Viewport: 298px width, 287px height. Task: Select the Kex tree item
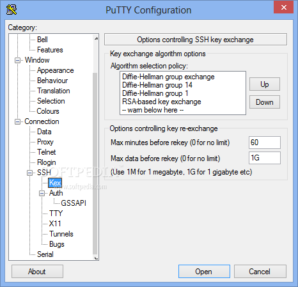pyautogui.click(x=55, y=183)
